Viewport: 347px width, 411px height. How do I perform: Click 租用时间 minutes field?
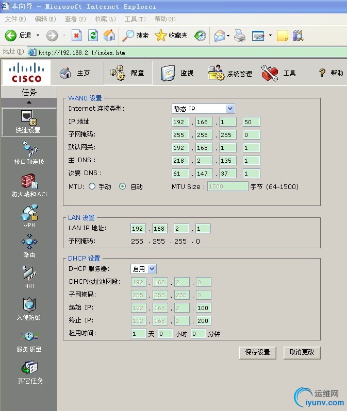[x=198, y=333]
